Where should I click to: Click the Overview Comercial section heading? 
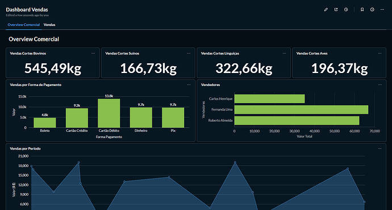pos(34,39)
